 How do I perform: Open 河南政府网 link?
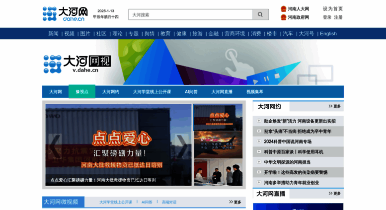(299, 17)
